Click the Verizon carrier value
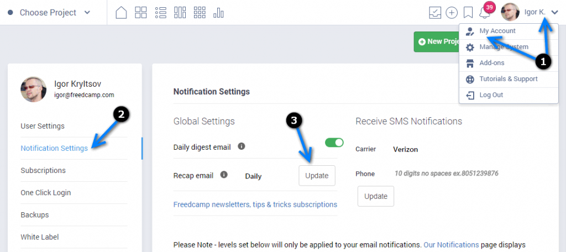 (405, 149)
